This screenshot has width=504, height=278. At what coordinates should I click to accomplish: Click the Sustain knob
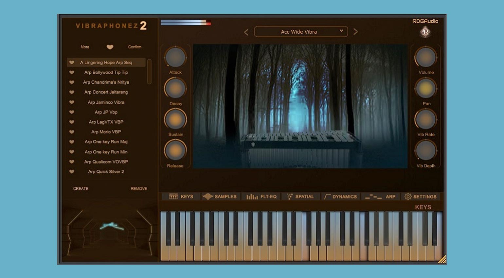175,120
